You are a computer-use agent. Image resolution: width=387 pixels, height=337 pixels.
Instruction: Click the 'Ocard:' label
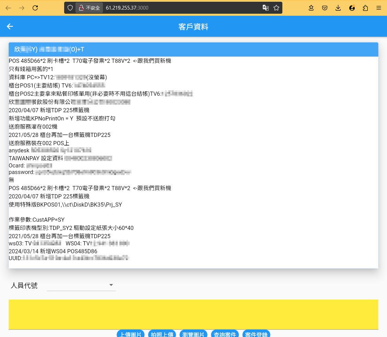[17, 165]
